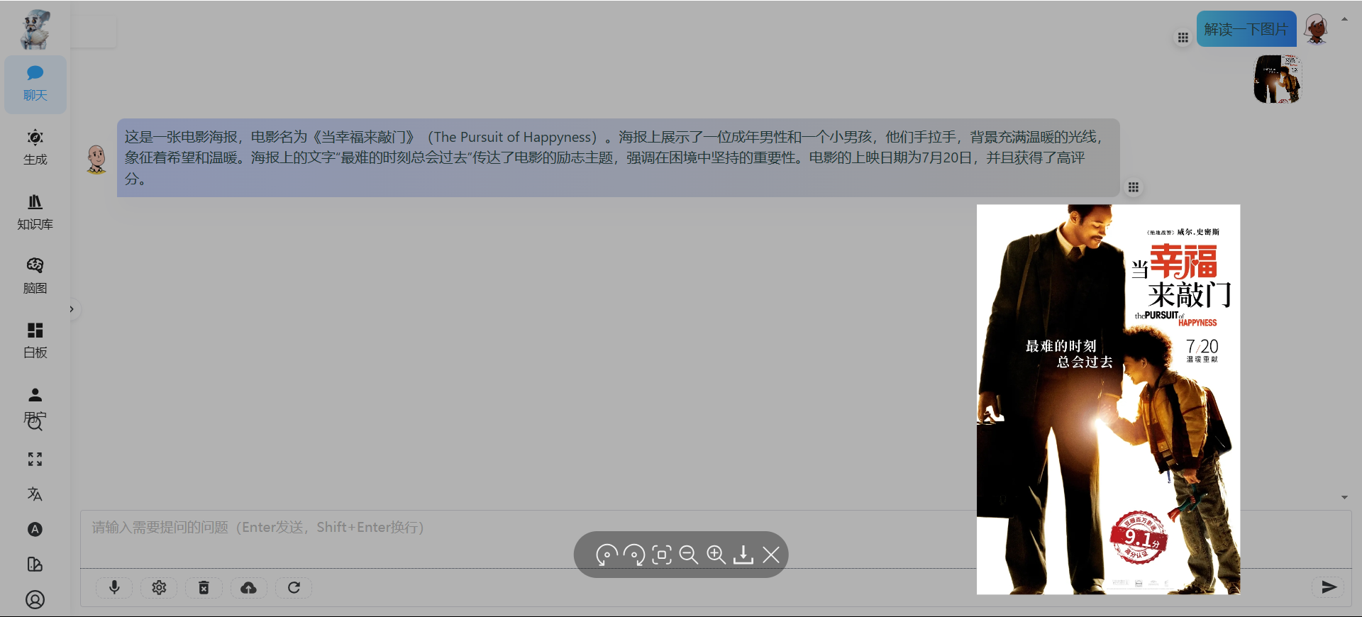Click the circled A icon in sidebar
Screen dimensions: 1362x617
point(35,529)
